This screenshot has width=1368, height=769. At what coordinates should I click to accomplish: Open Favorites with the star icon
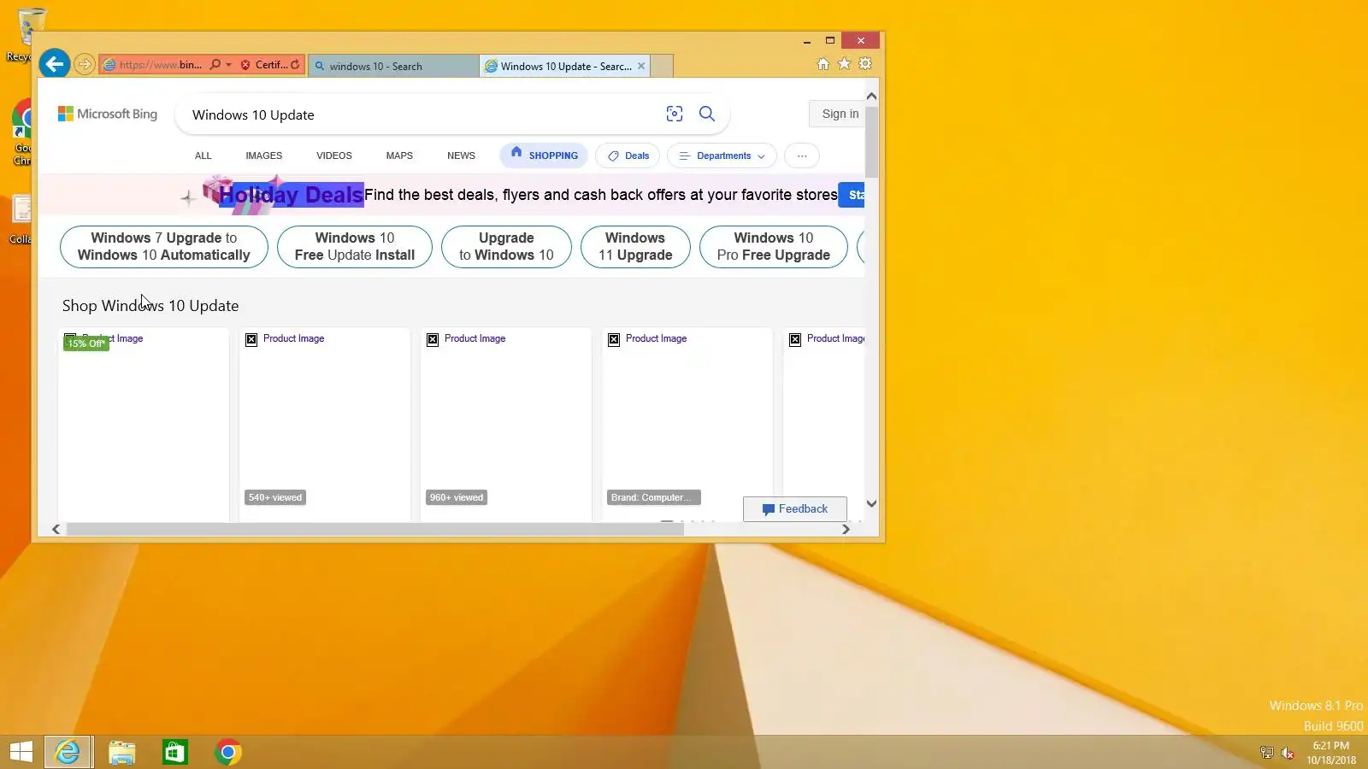[844, 64]
